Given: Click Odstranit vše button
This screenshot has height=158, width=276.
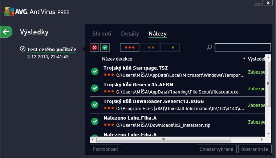Looking at the screenshot, I should point(255,149).
